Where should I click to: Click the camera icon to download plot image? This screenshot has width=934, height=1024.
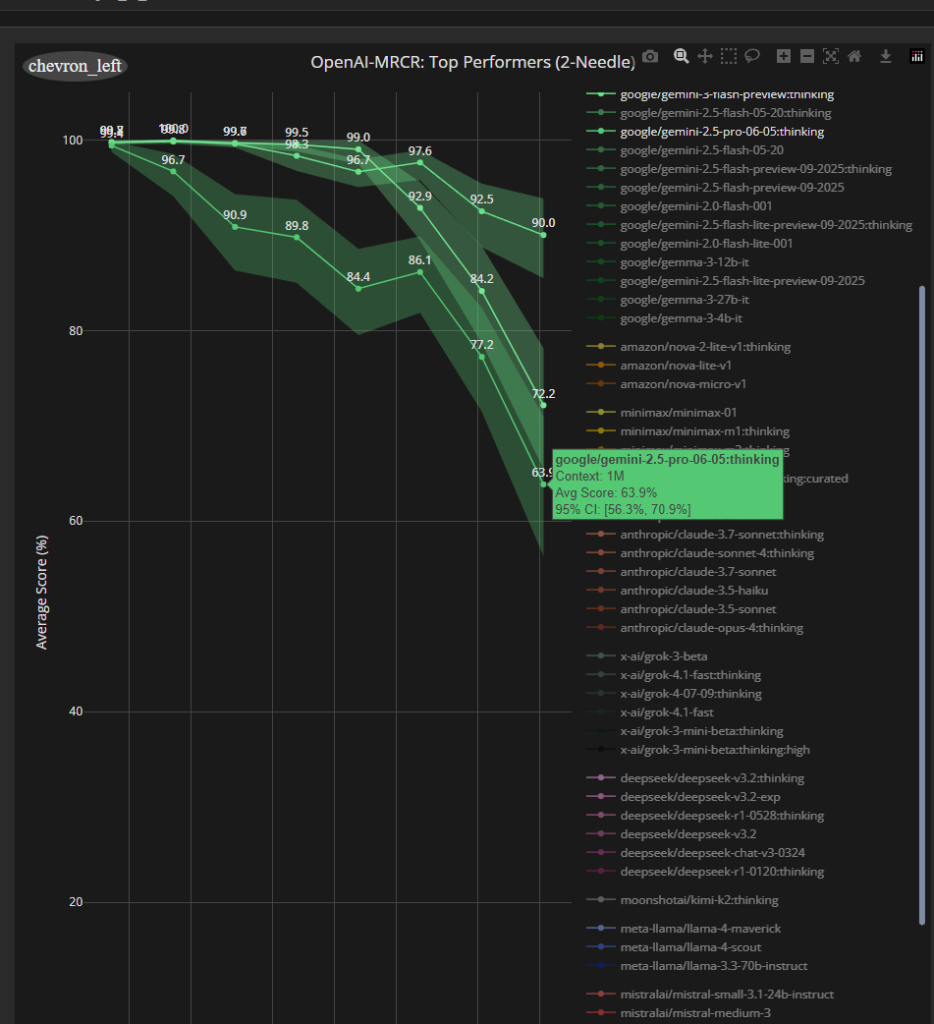(650, 57)
